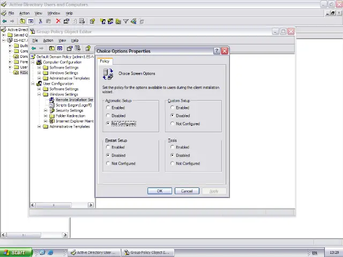Click Create new organizational unit icon
Viewport: 343px width, 257px height.
[118, 21]
